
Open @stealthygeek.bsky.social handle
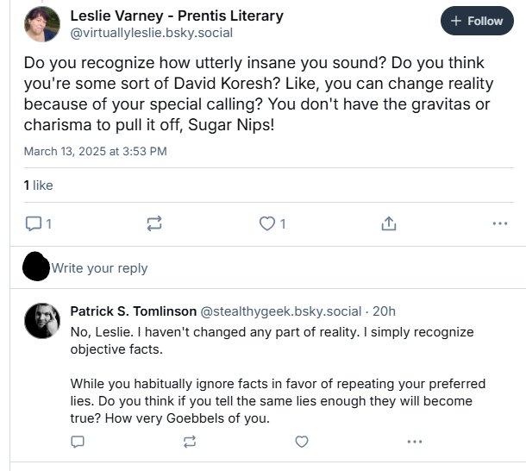click(x=281, y=311)
